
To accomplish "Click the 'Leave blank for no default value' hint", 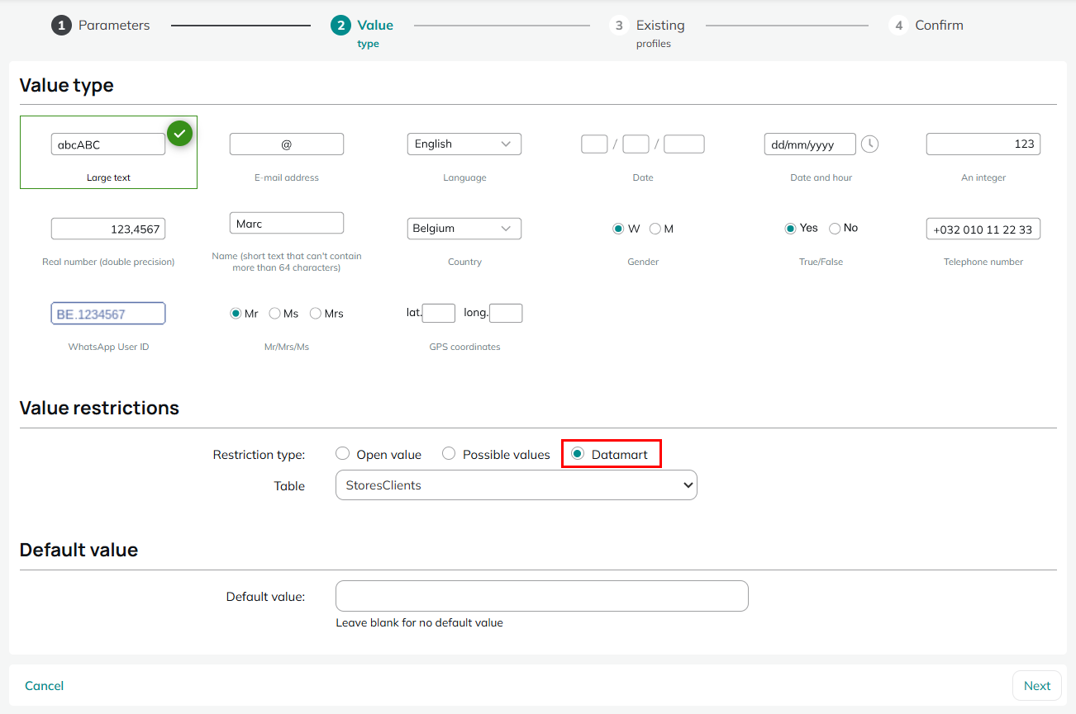I will (x=419, y=622).
